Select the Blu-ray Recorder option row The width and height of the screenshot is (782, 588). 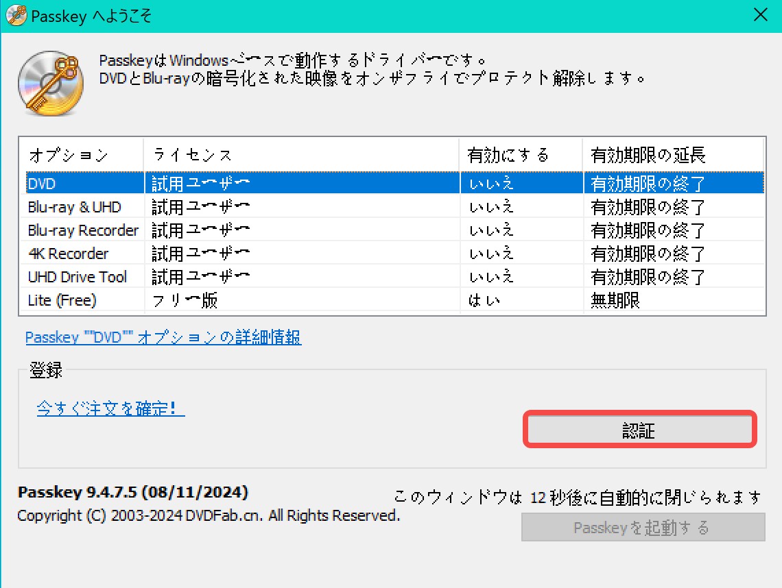coord(394,230)
